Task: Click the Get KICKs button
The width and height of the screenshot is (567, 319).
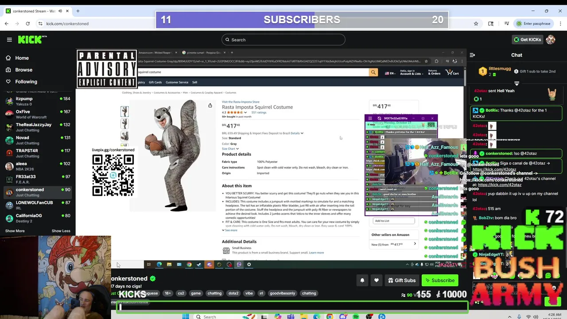Action: (528, 39)
